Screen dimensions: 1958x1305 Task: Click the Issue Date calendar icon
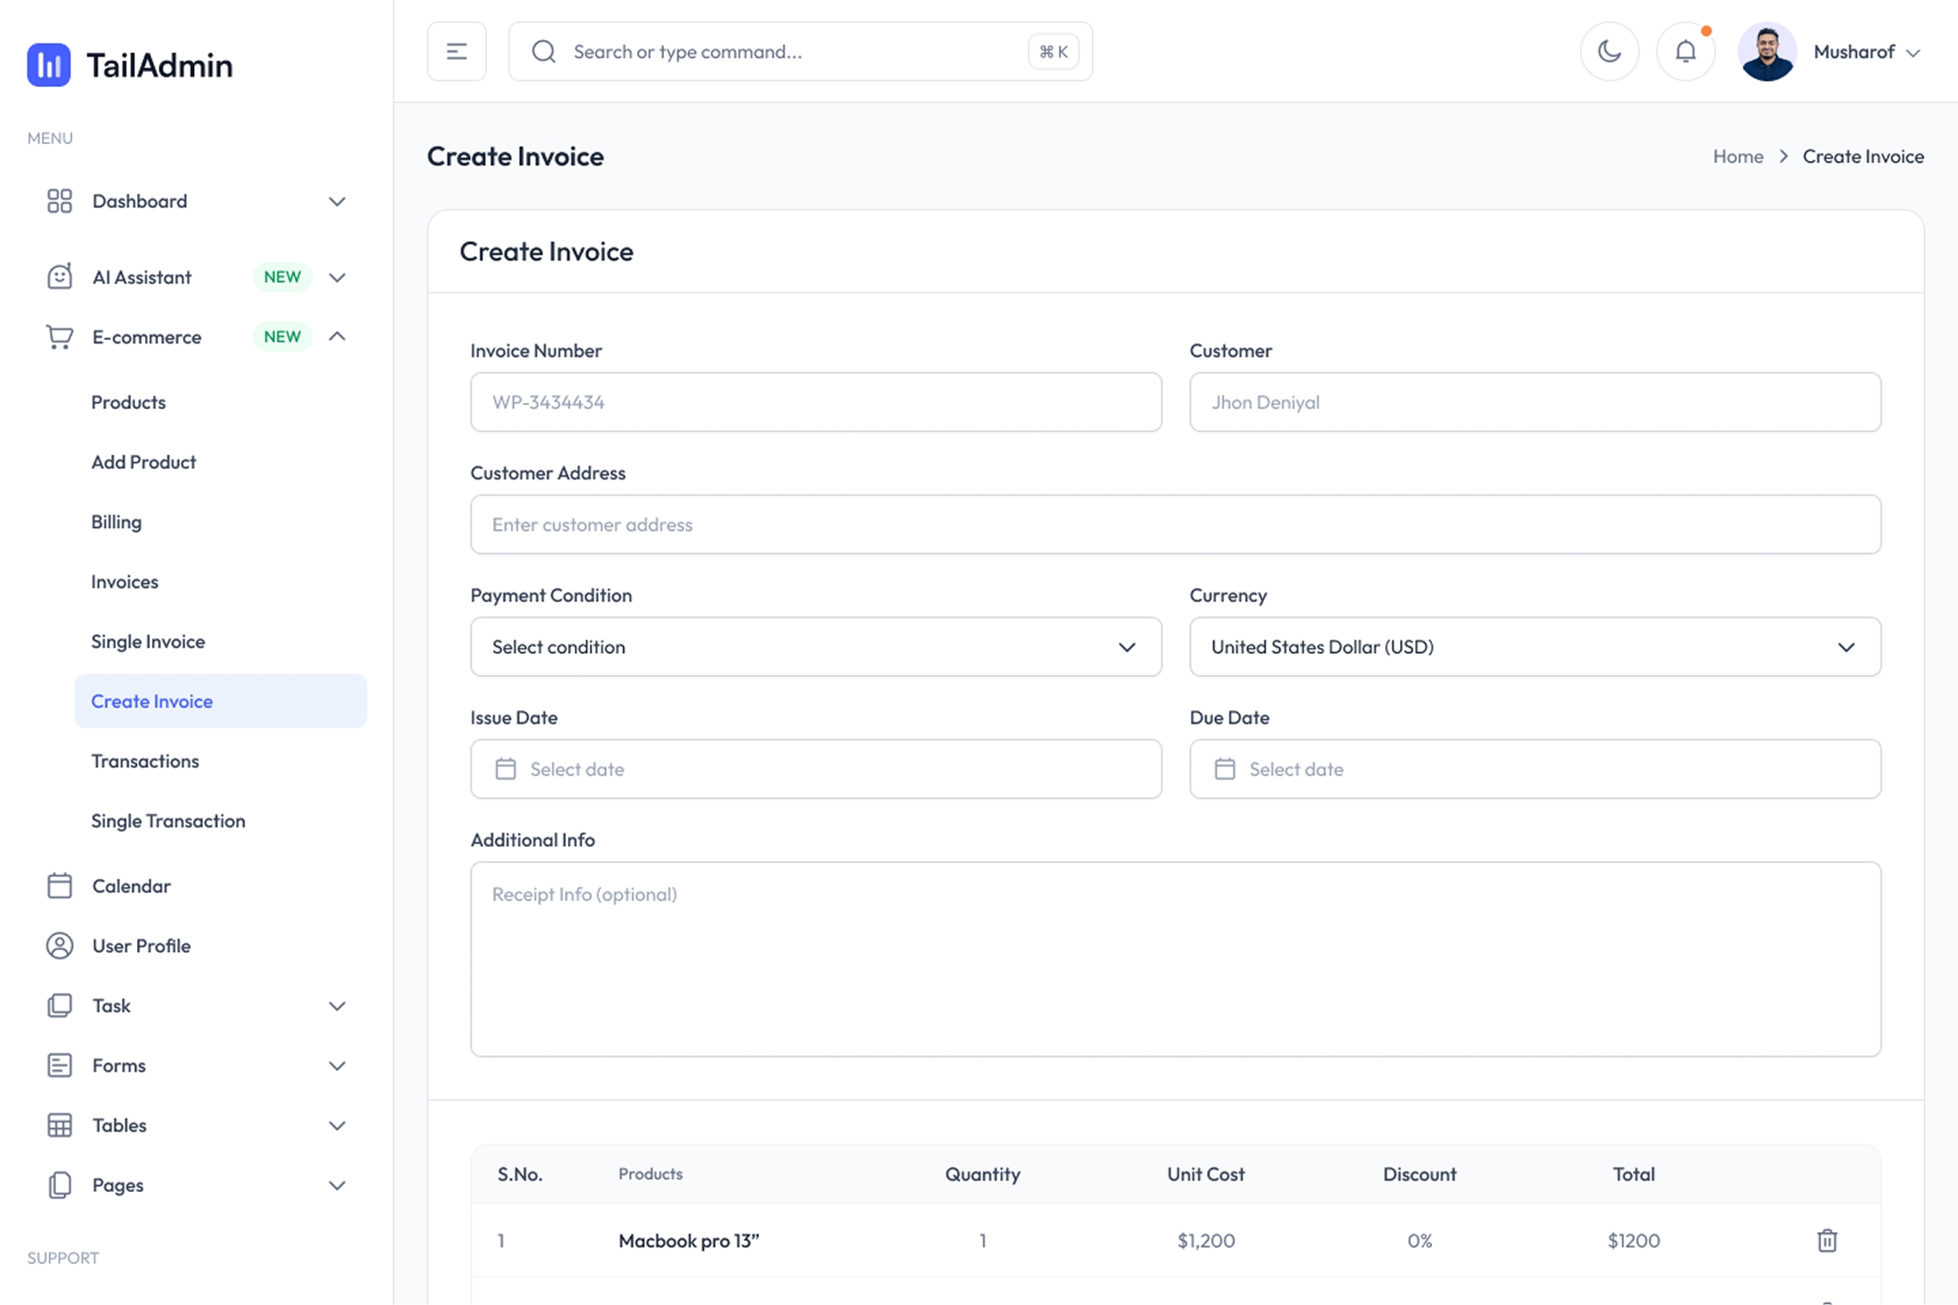(506, 769)
